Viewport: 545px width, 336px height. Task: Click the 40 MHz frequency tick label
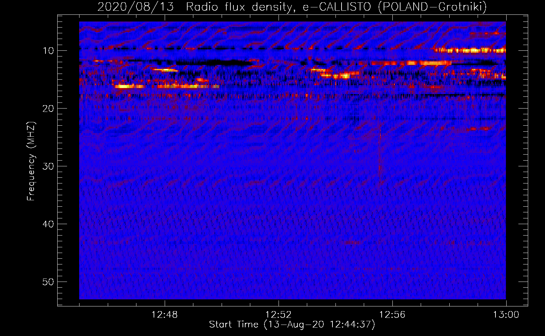pos(48,224)
